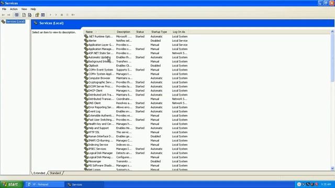
Task: Select Error Reporting Ser... service row
Action: (x=136, y=107)
